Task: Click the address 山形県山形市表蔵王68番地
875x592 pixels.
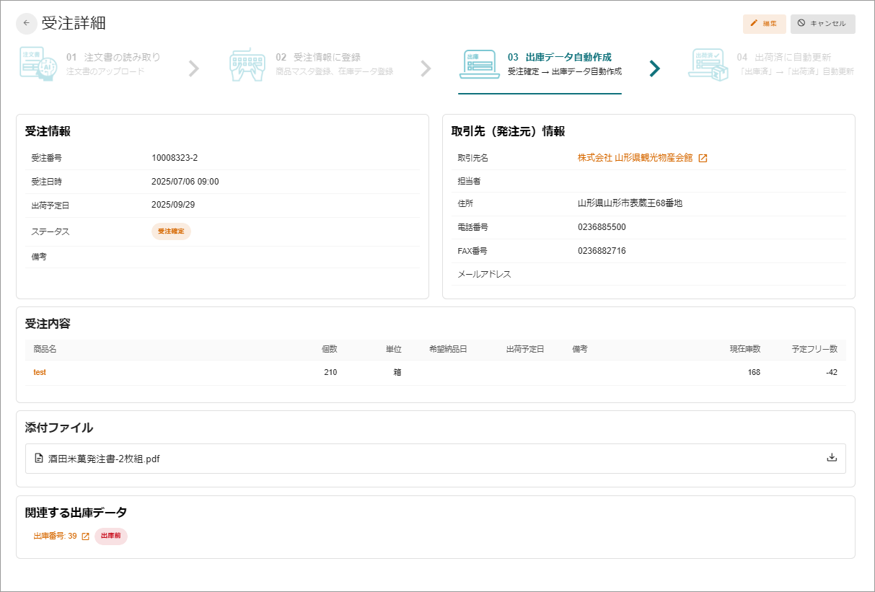Action: tap(630, 203)
